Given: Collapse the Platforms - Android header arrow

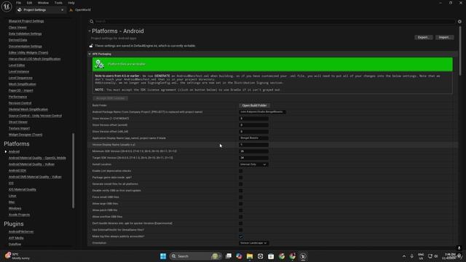Looking at the screenshot, I should coord(90,31).
